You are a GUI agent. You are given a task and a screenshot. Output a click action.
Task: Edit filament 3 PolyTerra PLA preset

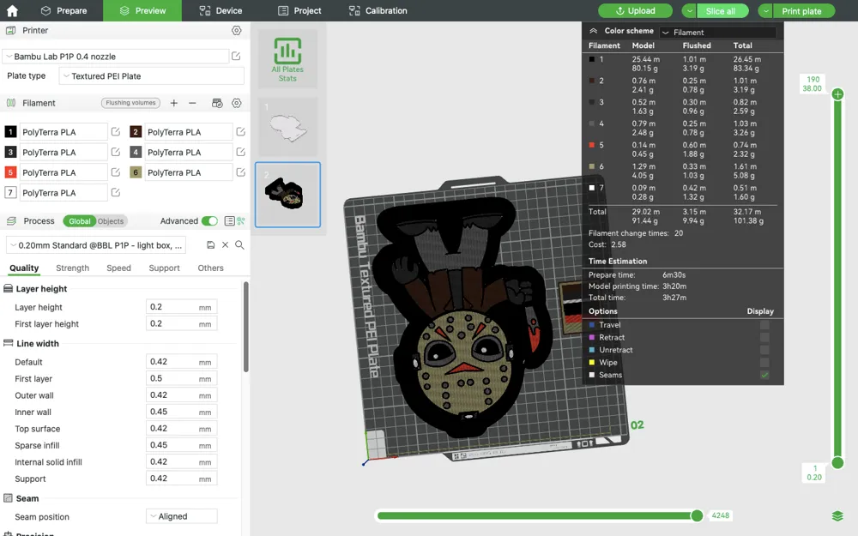pyautogui.click(x=116, y=152)
